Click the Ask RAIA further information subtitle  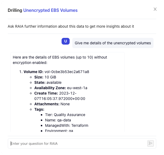click(71, 26)
